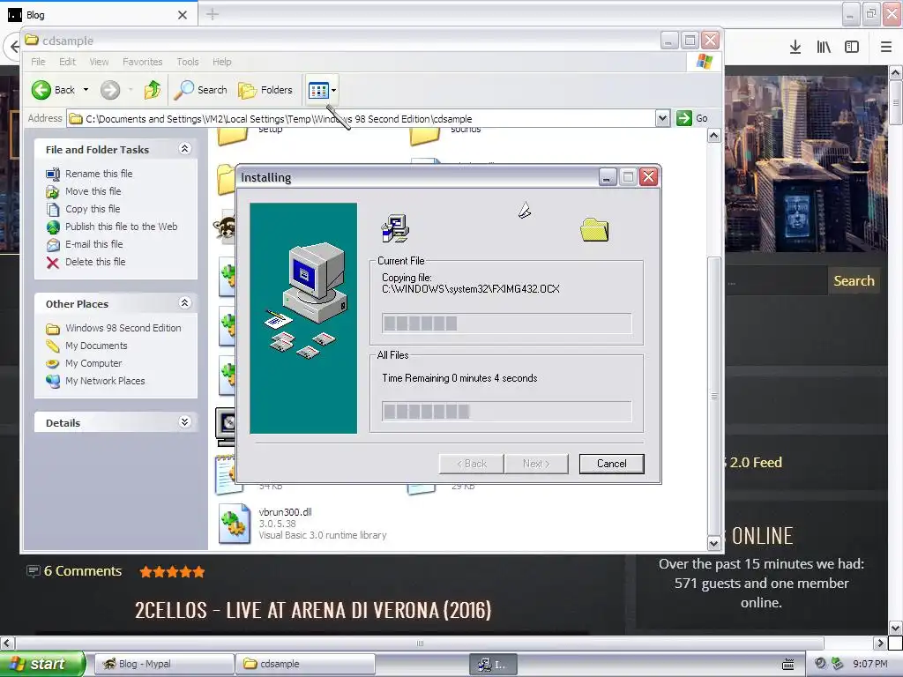Screen dimensions: 903x677
Task: Open the Tools menu
Action: click(x=188, y=62)
